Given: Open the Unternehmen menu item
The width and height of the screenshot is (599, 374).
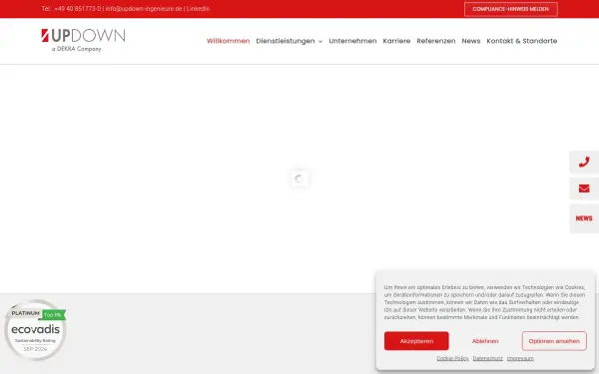Looking at the screenshot, I should coord(352,41).
